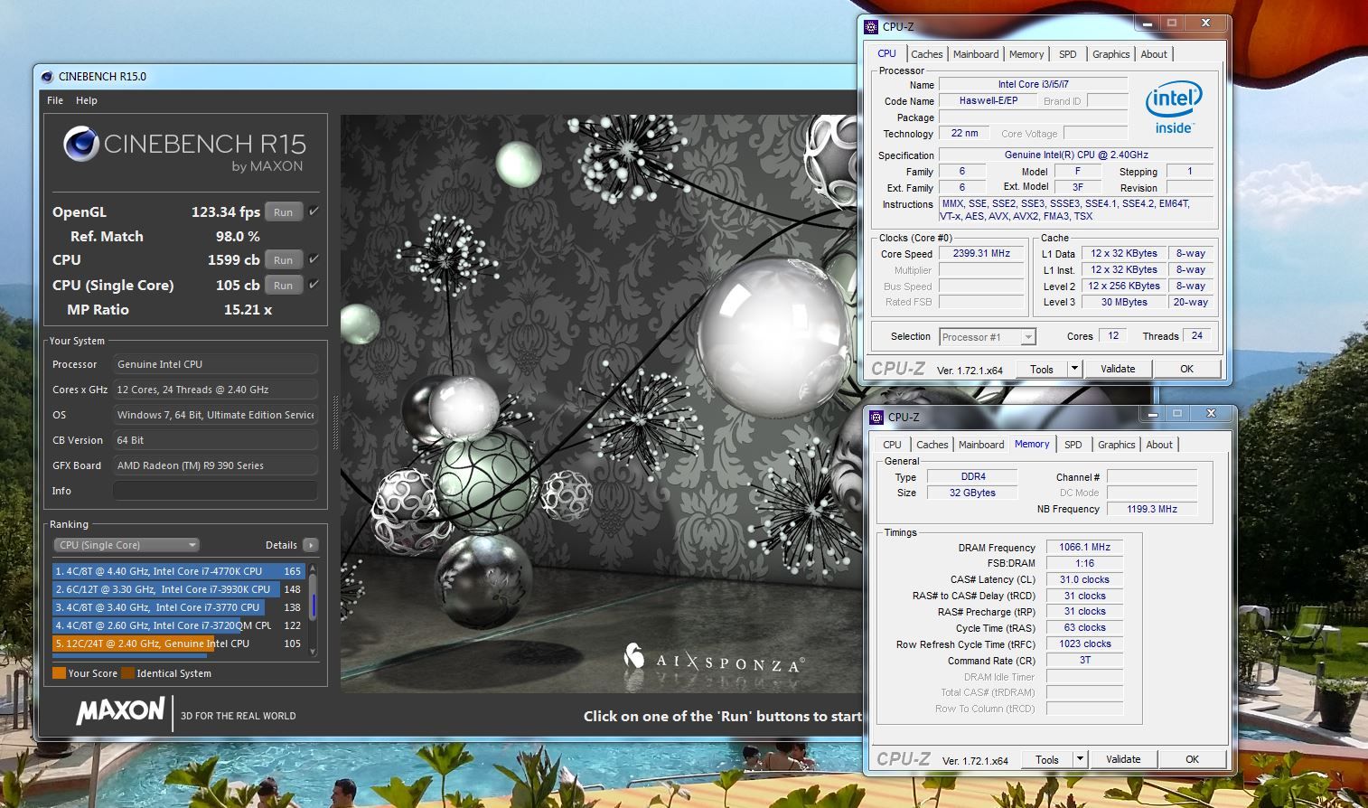Switch to Caches tab in bottom CPU-Z window
1368x808 pixels.
(x=932, y=445)
